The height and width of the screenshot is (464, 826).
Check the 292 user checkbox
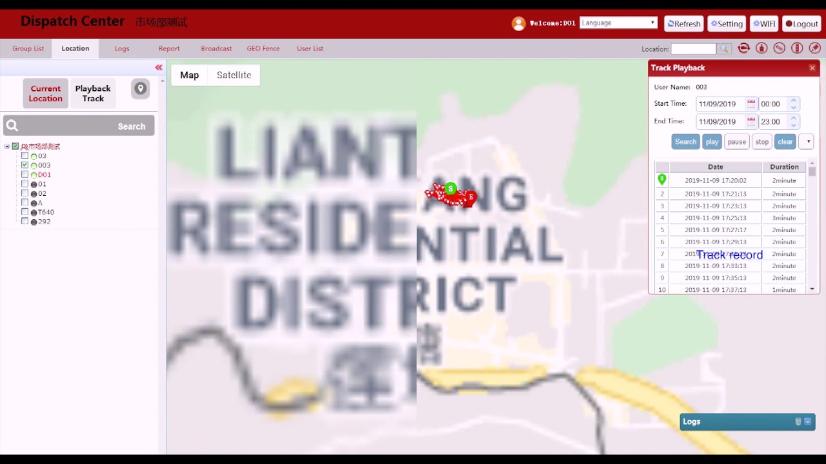point(25,221)
